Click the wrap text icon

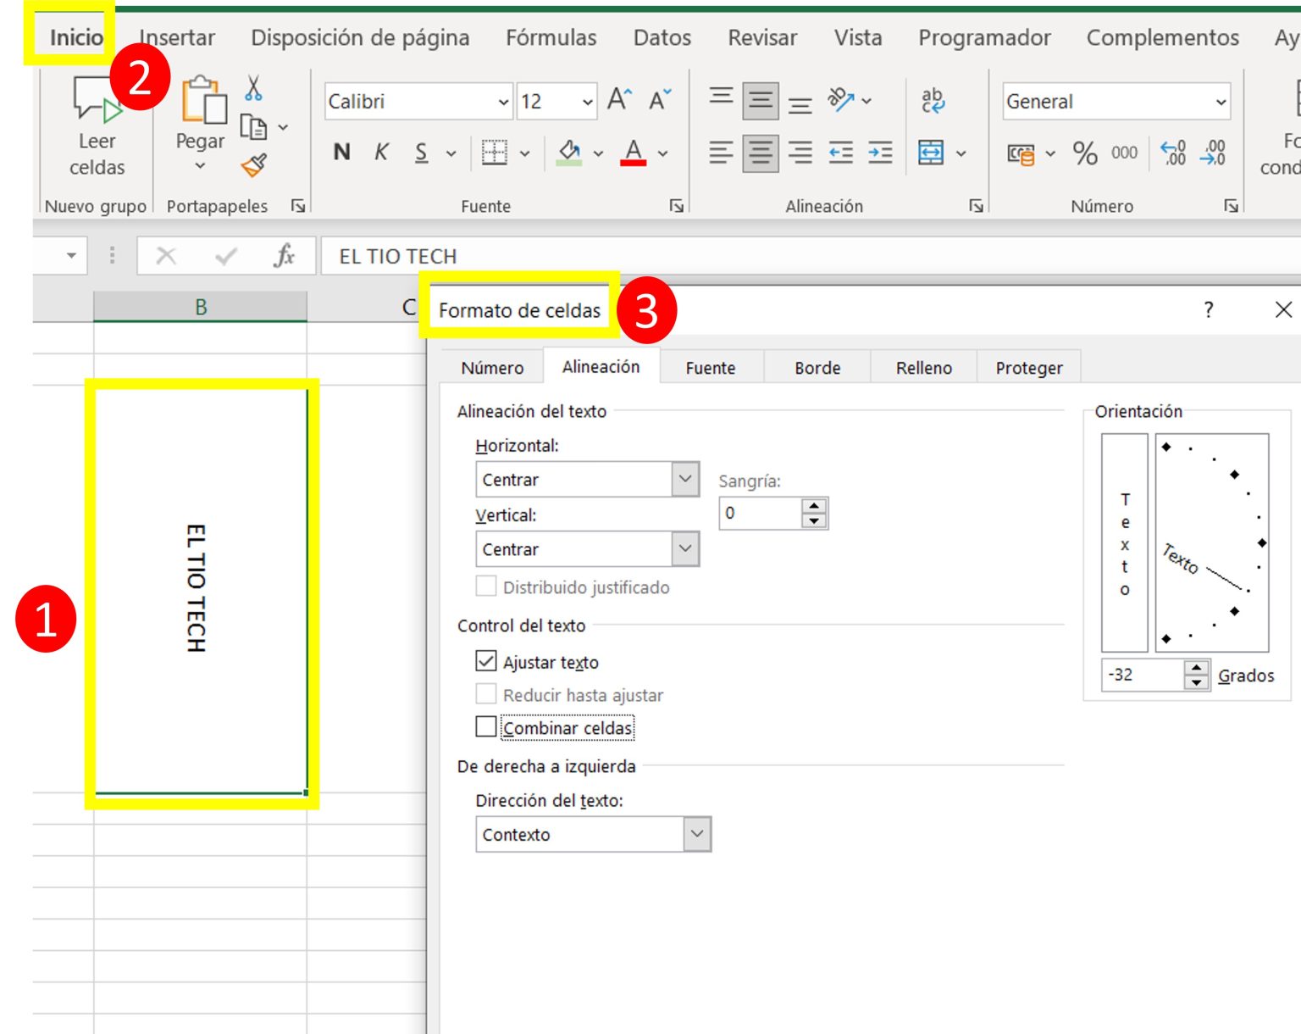click(x=932, y=100)
